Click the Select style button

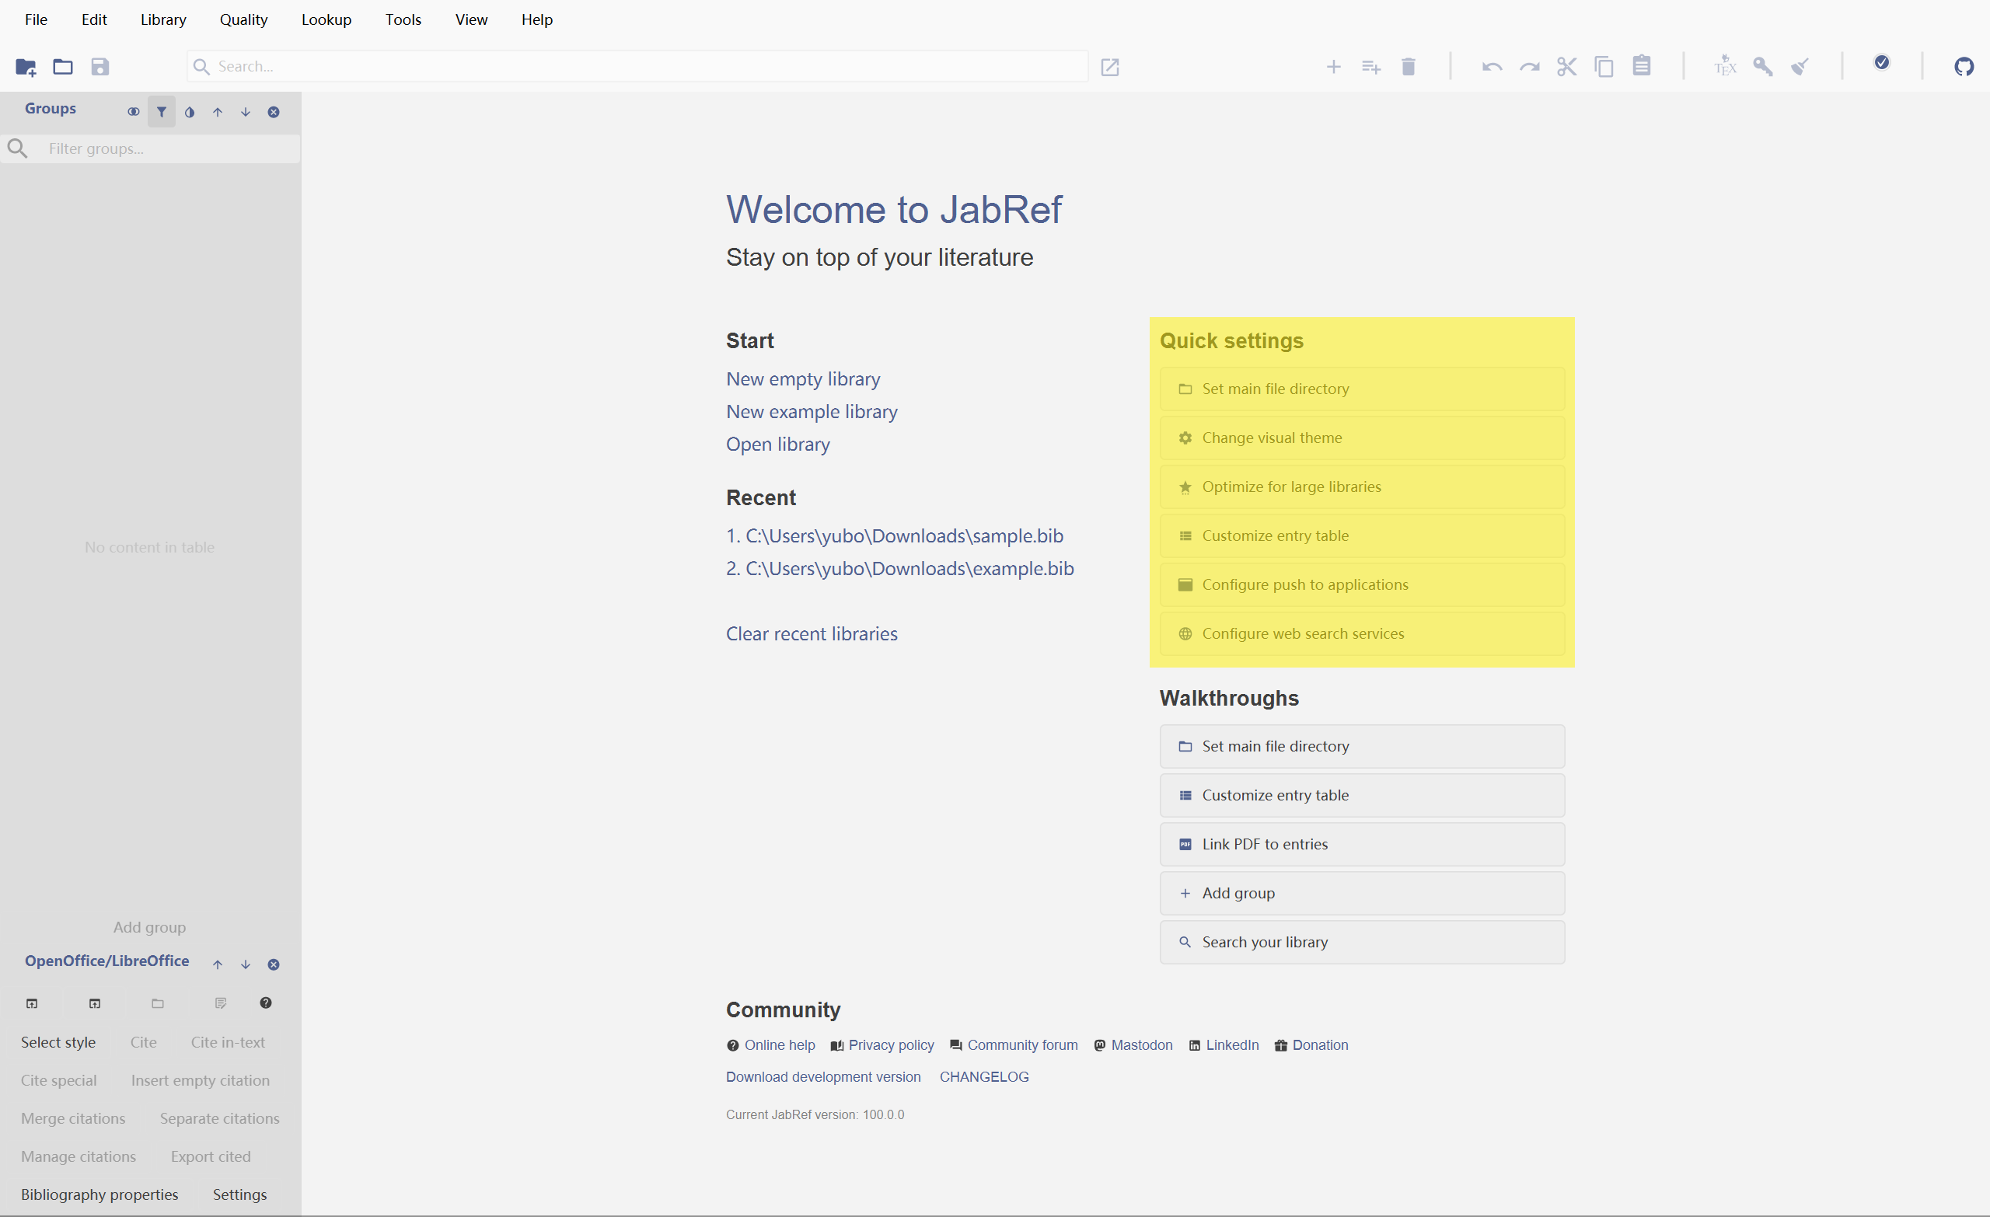58,1043
